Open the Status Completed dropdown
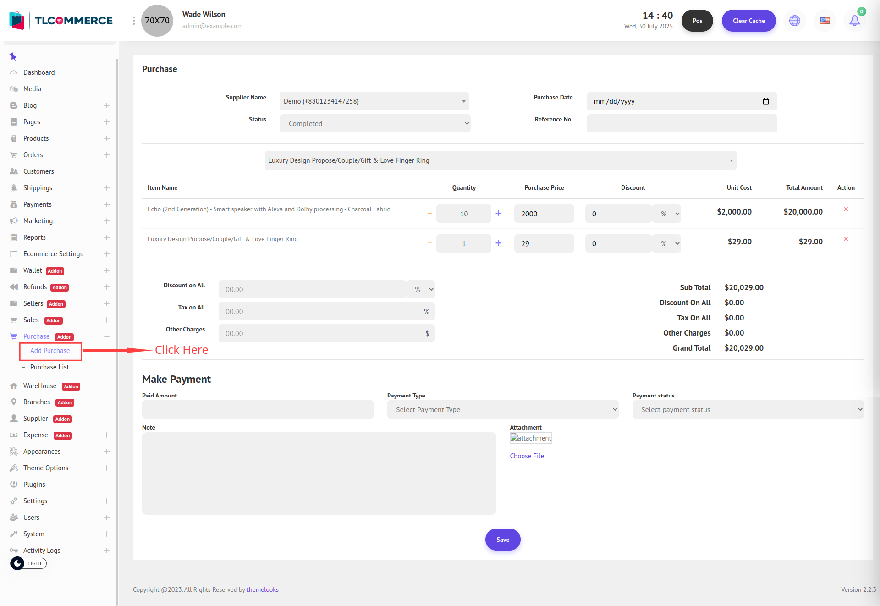This screenshot has height=606, width=880. click(x=375, y=123)
